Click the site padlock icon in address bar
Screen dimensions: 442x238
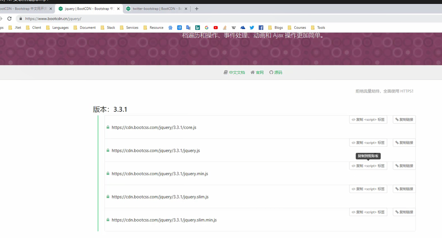point(21,19)
